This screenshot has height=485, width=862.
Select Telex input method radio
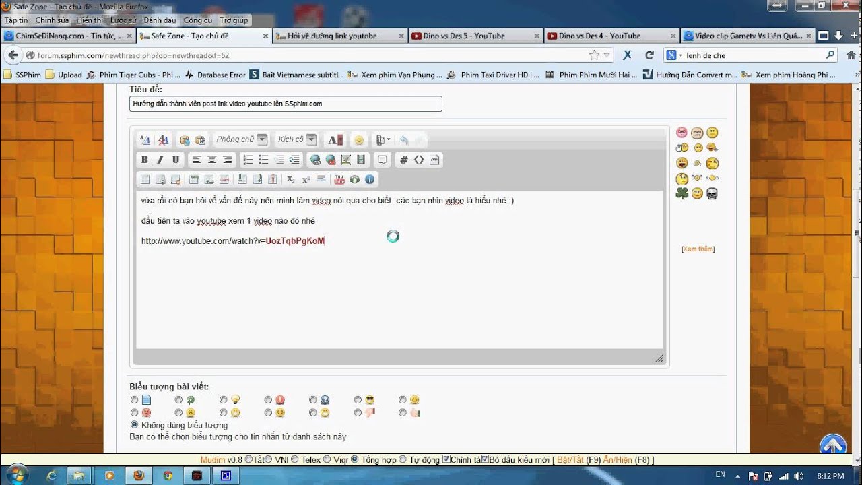[296, 460]
